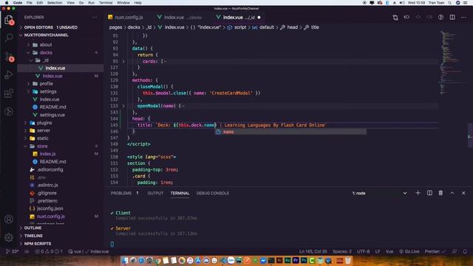Unfold the openModal method at line 133
This screenshot has height=266, width=473.
click(x=123, y=106)
